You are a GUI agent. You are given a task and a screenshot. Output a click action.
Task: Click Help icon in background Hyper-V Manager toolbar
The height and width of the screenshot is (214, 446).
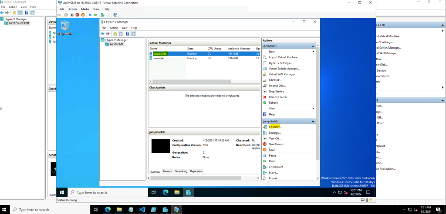coord(27,13)
